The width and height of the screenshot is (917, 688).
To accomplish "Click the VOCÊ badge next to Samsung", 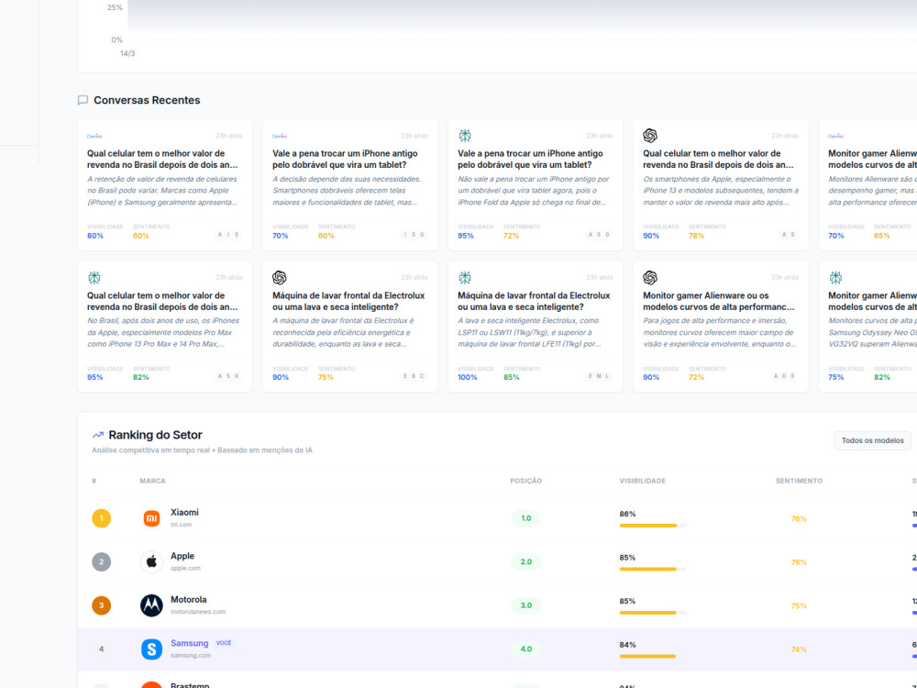I will [224, 642].
